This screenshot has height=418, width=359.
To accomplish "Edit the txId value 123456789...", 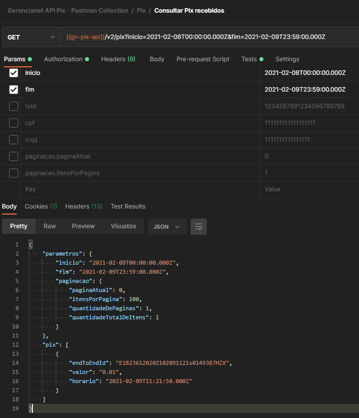I will [x=309, y=106].
